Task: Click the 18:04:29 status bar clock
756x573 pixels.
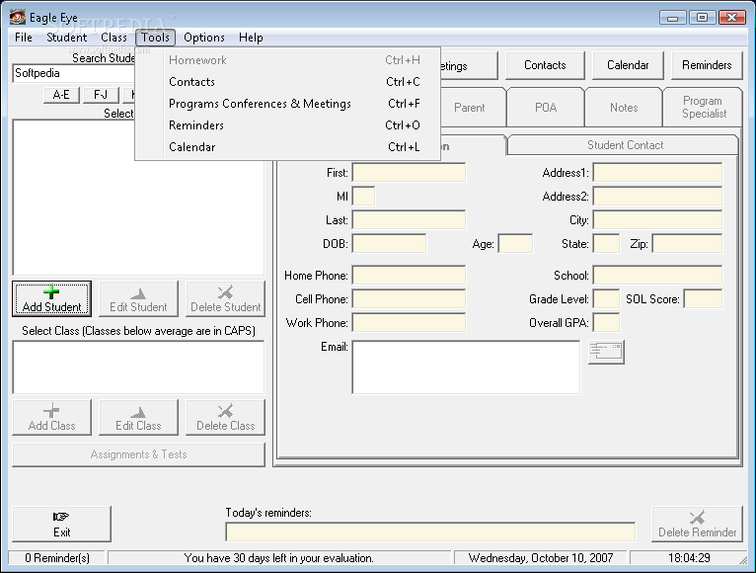Action: pos(689,558)
